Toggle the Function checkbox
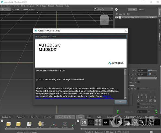This screenshot has width=161, height=133. coord(138,82)
